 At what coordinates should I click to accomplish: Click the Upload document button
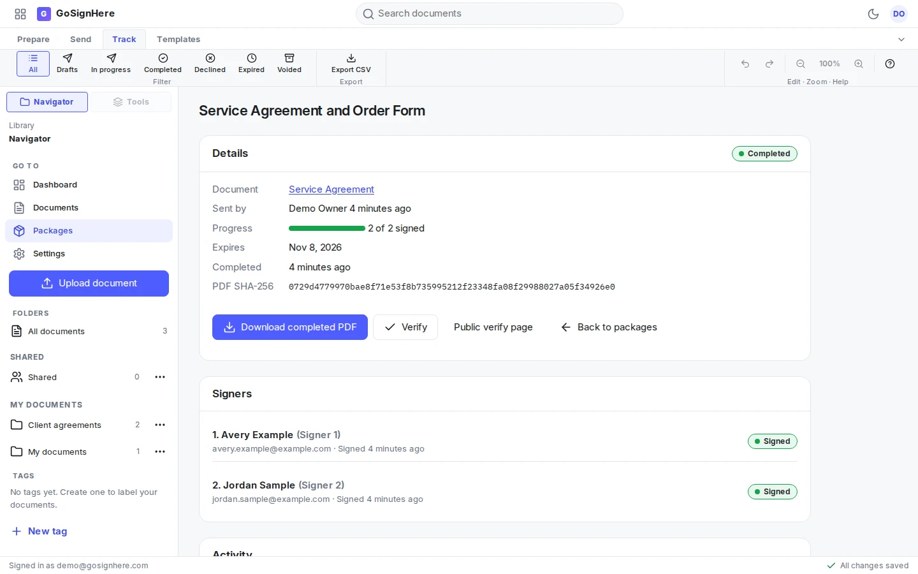[x=89, y=283]
